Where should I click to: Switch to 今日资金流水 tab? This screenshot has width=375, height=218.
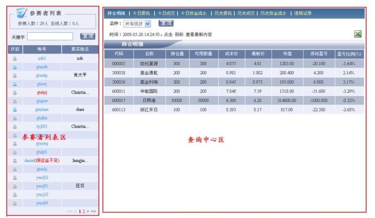pos(193,13)
